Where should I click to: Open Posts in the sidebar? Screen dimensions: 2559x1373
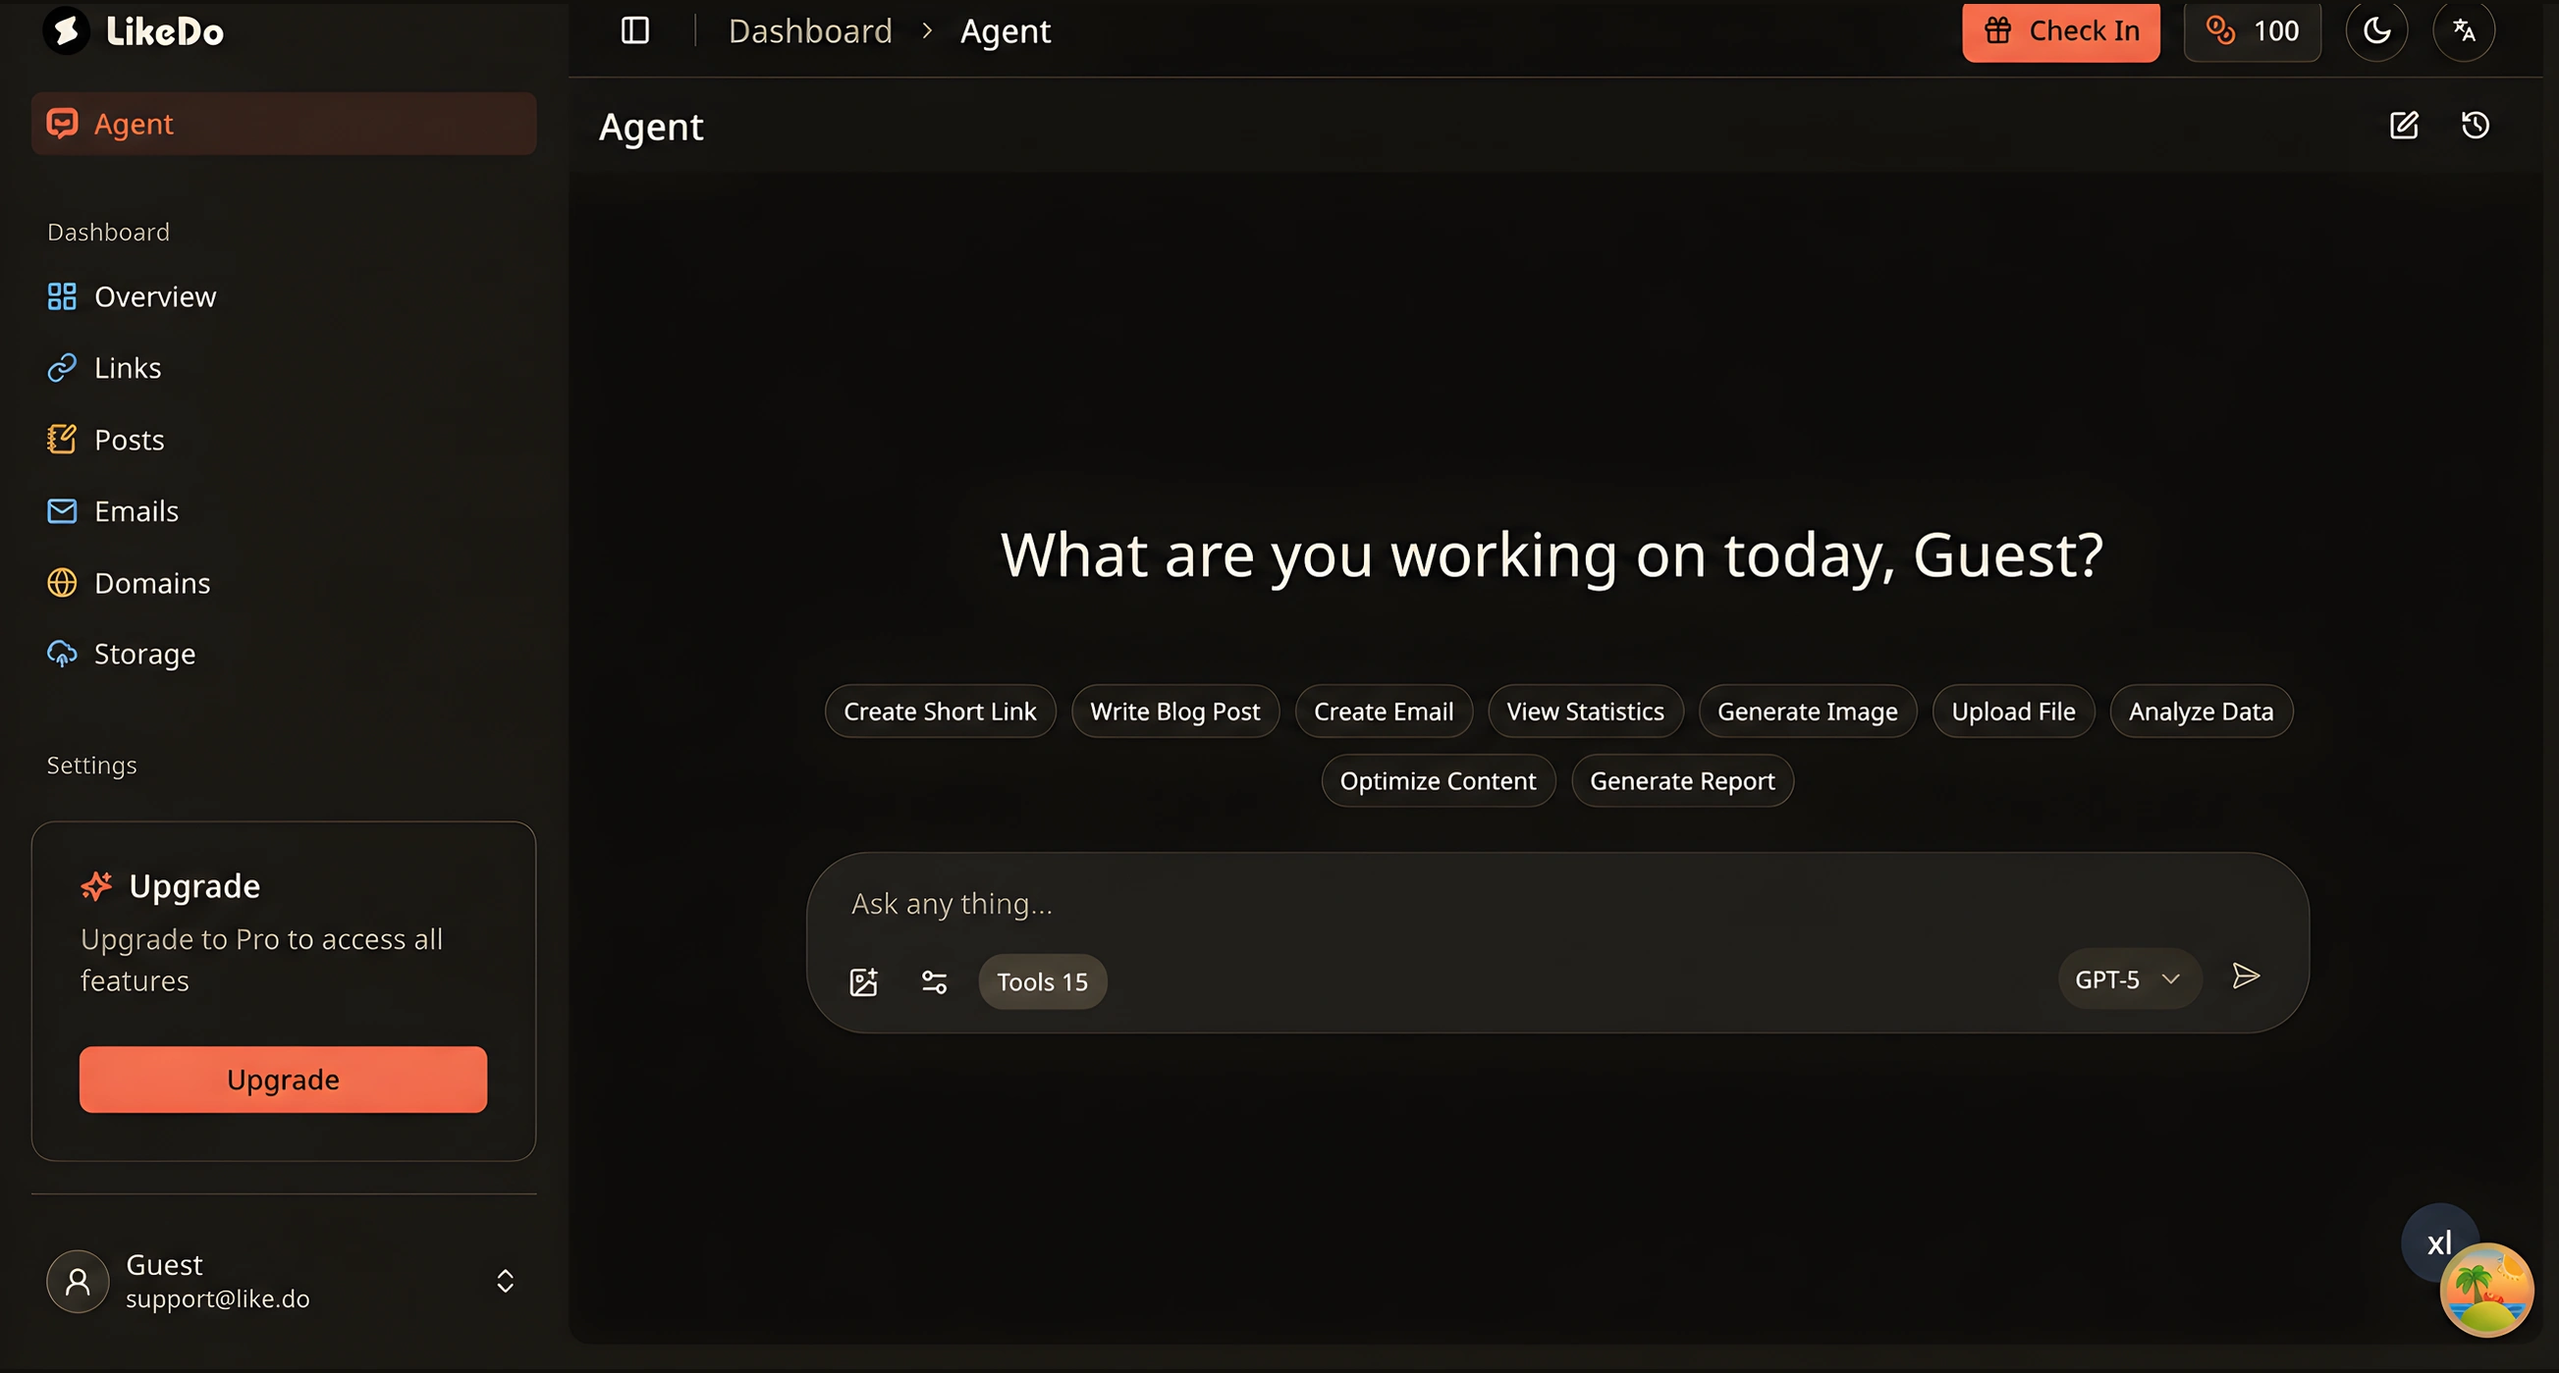tap(284, 440)
